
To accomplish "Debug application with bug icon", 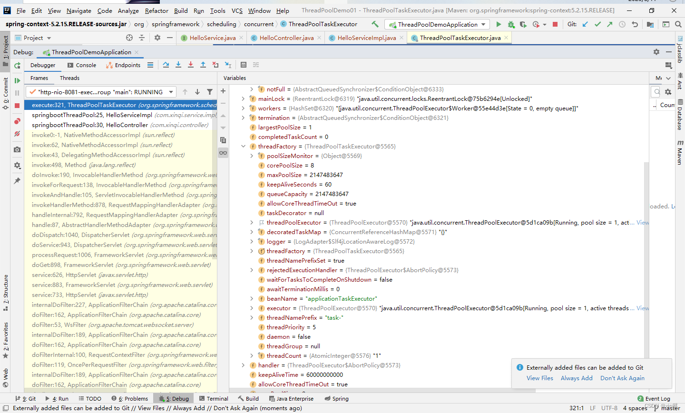I will (x=511, y=24).
